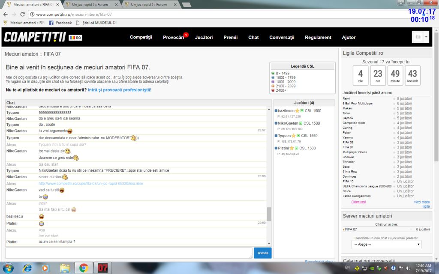Expand the user profile dropdown arrow

[426, 37]
